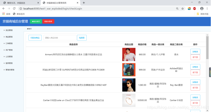This screenshot has width=211, height=112.
Task: Click the 商品二级分类 column header
Action: pos(176,44)
